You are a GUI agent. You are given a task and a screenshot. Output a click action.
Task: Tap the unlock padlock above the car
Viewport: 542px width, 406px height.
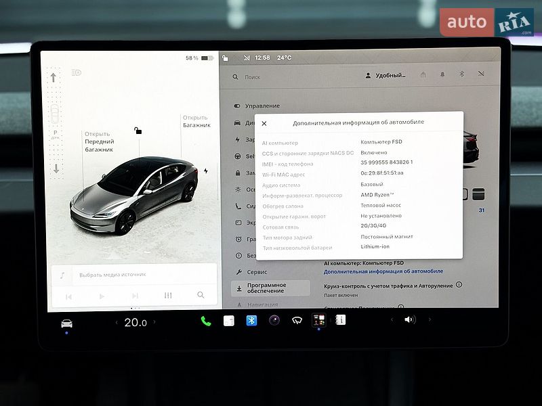138,130
